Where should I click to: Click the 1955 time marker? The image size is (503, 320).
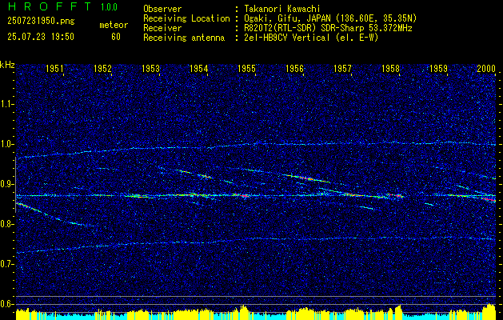pyautogui.click(x=246, y=68)
